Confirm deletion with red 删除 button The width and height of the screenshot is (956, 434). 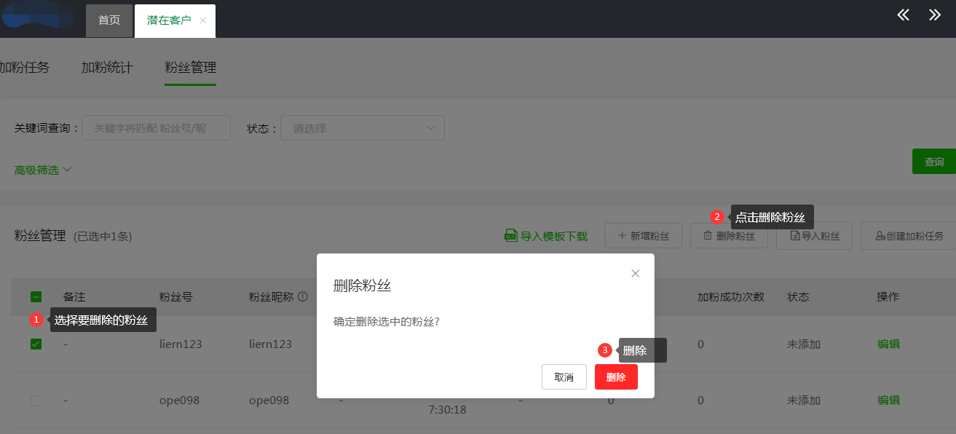pos(616,377)
